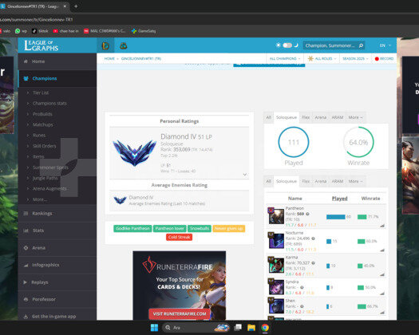Open Probuilds in the sidebar
The image size is (419, 335).
tap(42, 114)
